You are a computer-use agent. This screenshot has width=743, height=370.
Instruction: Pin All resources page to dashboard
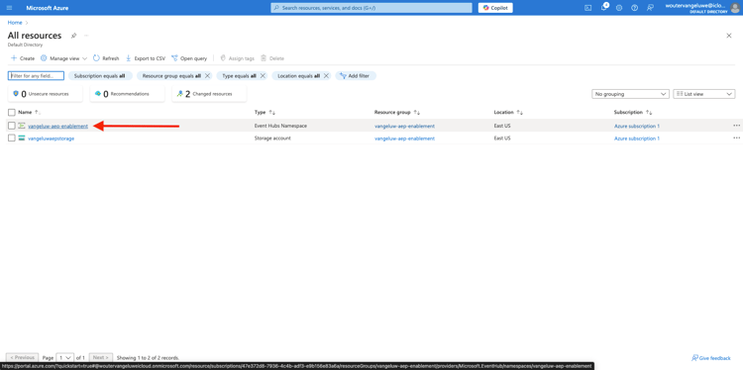[x=73, y=36]
